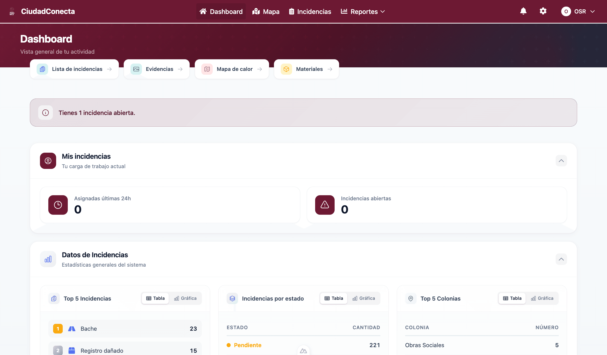This screenshot has width=607, height=355.
Task: Switch Top 5 Colonias to Gráfica view
Action: pyautogui.click(x=543, y=298)
